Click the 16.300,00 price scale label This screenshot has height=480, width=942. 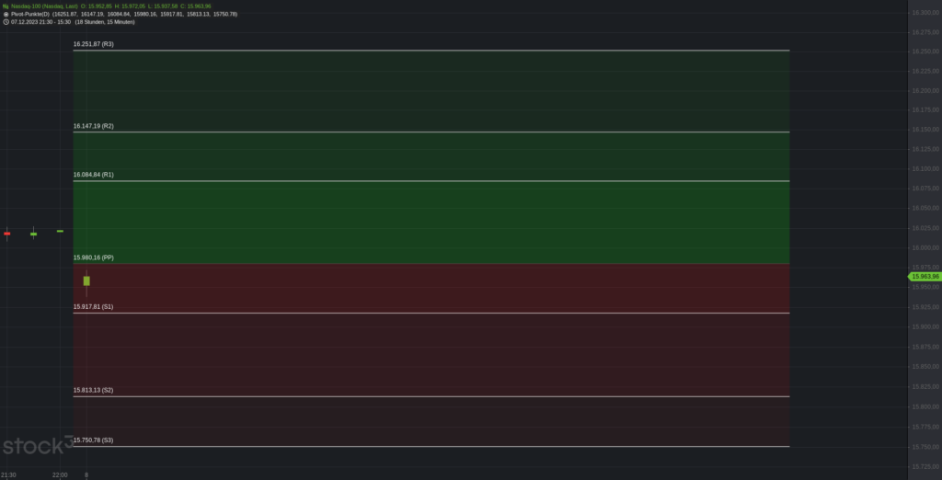(x=925, y=13)
